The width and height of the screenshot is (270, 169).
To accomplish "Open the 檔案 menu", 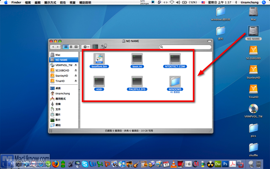I will point(28,2).
